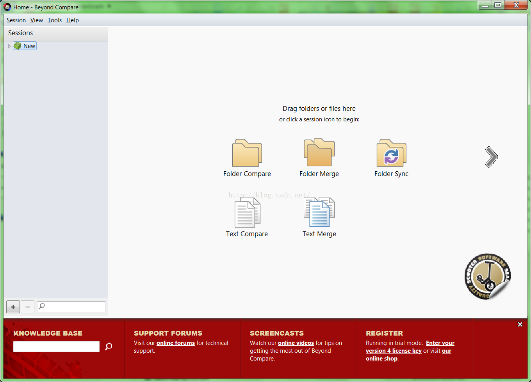
Task: Open the Tools menu
Action: pos(55,20)
